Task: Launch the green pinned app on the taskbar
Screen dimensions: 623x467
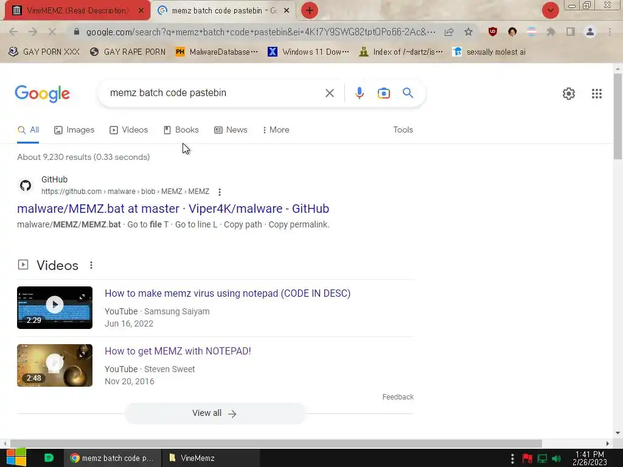Action: [49, 458]
